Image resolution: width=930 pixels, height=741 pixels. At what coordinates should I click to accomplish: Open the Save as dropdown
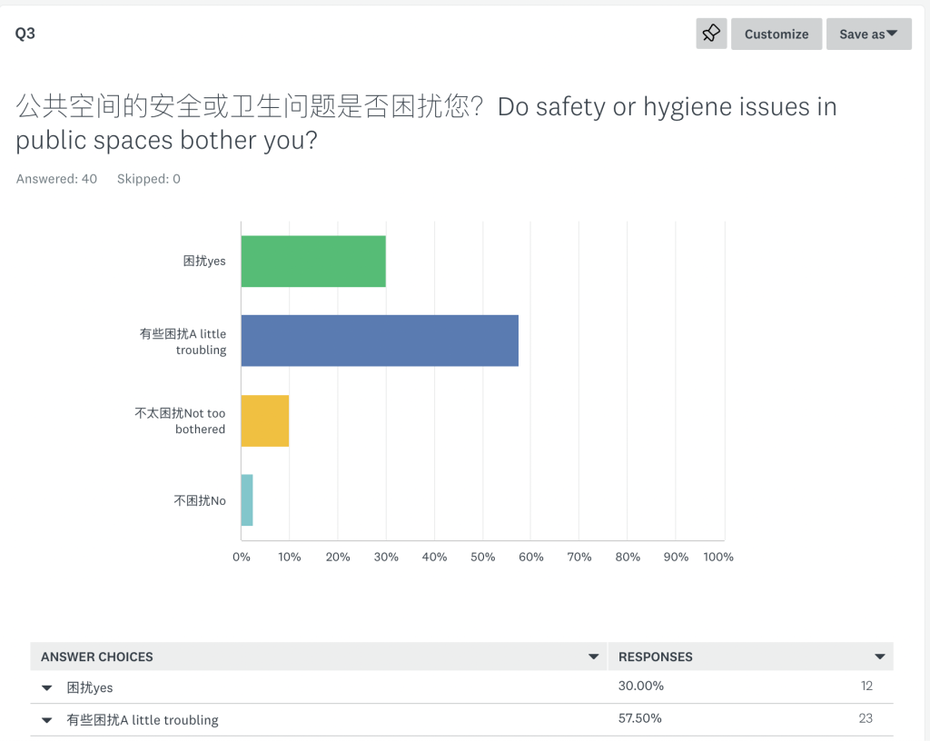[x=869, y=34]
